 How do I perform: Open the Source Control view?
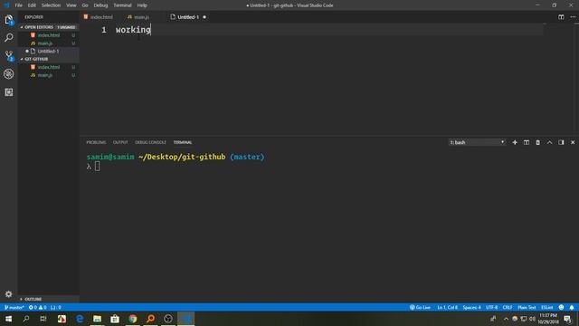(9, 56)
